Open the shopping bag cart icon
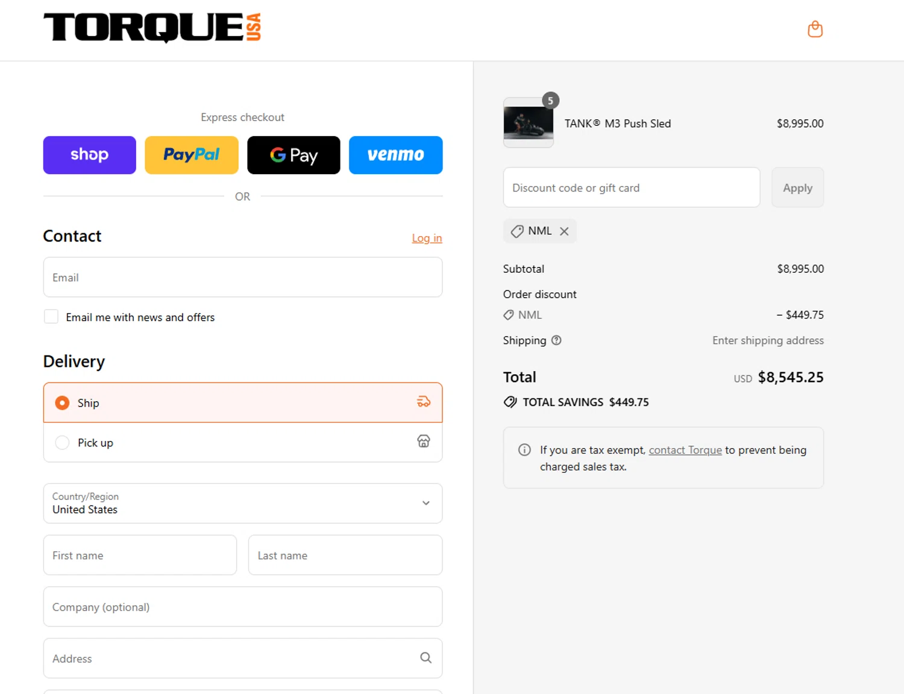This screenshot has width=904, height=694. coord(815,29)
